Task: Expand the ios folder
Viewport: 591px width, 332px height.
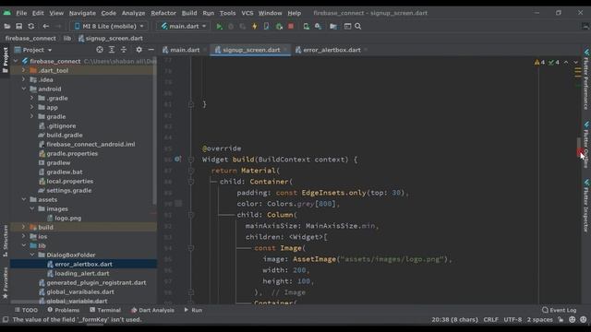Action: click(x=24, y=236)
